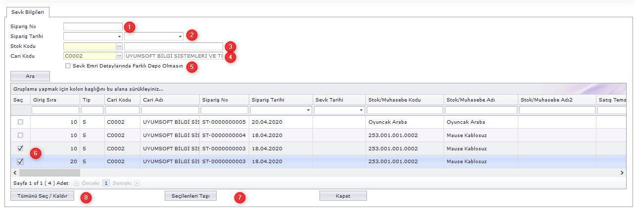Click the horizontal scrollbar right arrow
The image size is (635, 208).
click(622, 173)
